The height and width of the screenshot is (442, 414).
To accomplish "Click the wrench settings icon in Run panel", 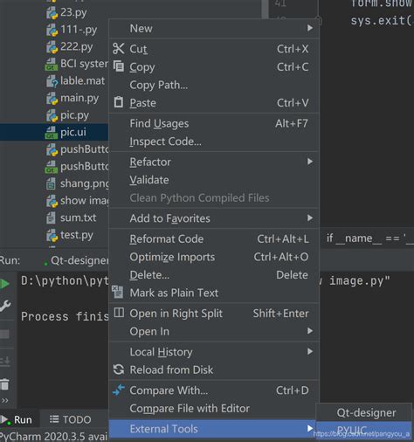I will click(x=5, y=306).
